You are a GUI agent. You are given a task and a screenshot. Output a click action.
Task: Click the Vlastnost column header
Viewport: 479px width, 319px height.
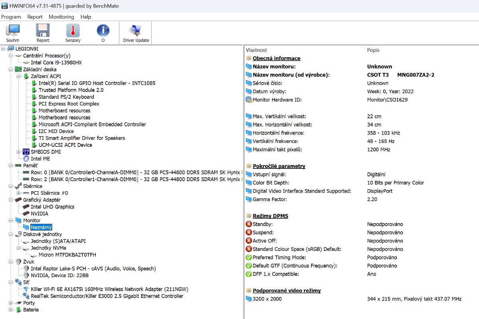[256, 50]
